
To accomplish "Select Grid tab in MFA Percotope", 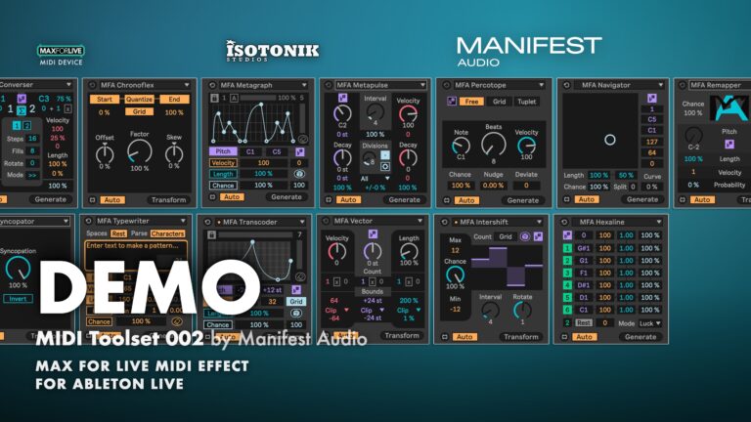I will [x=499, y=102].
